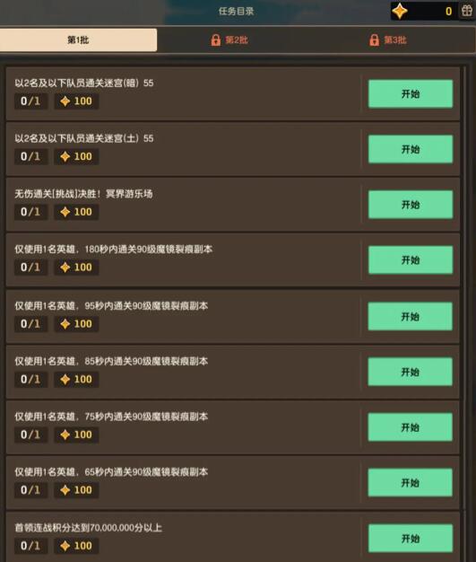The image size is (476, 562).
Task: Click star reward icon for 迷宫(暗) 55 task
Action: coord(65,101)
